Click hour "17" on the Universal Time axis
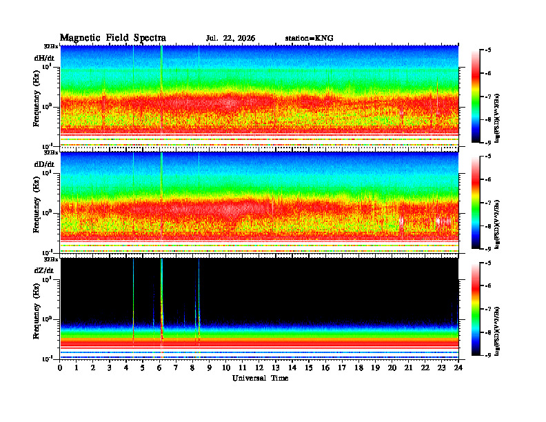 click(x=342, y=368)
